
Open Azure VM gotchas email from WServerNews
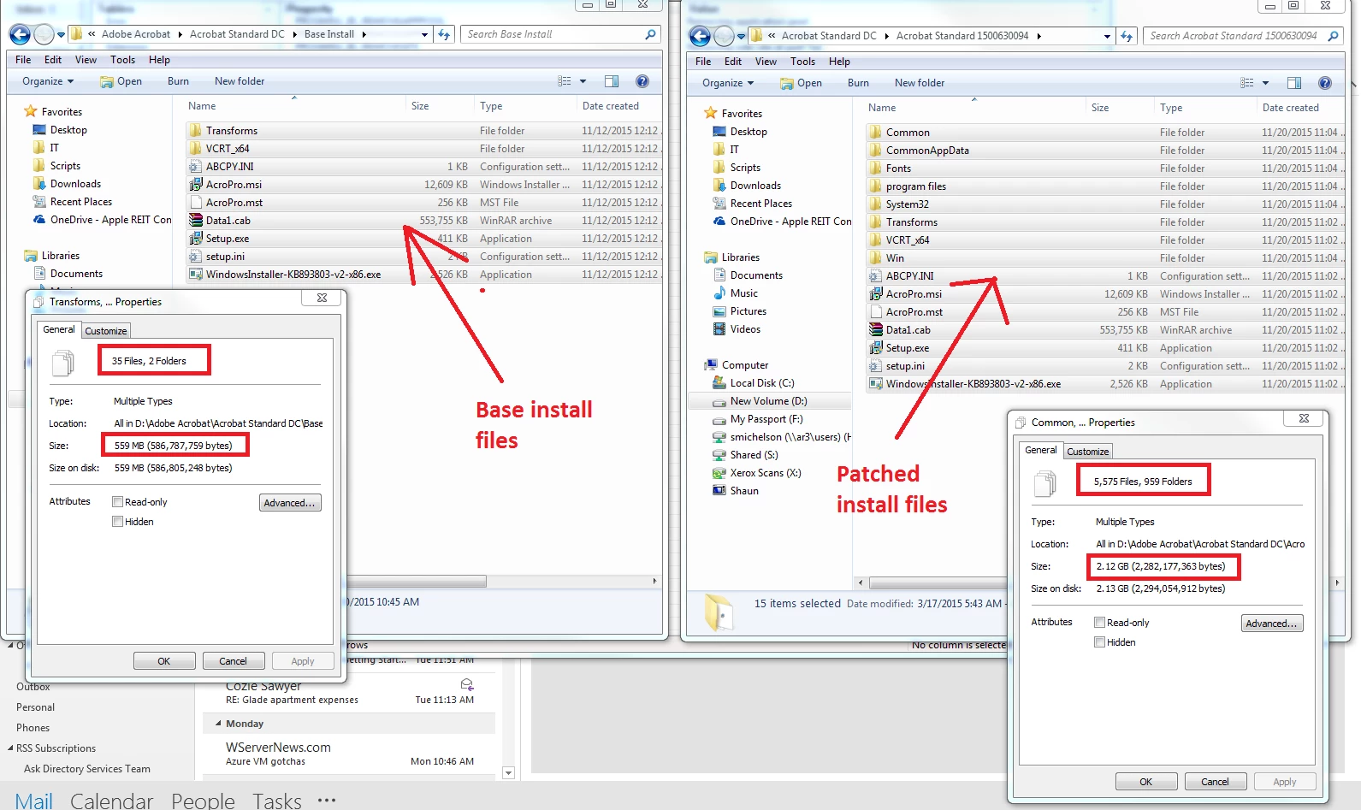point(349,754)
